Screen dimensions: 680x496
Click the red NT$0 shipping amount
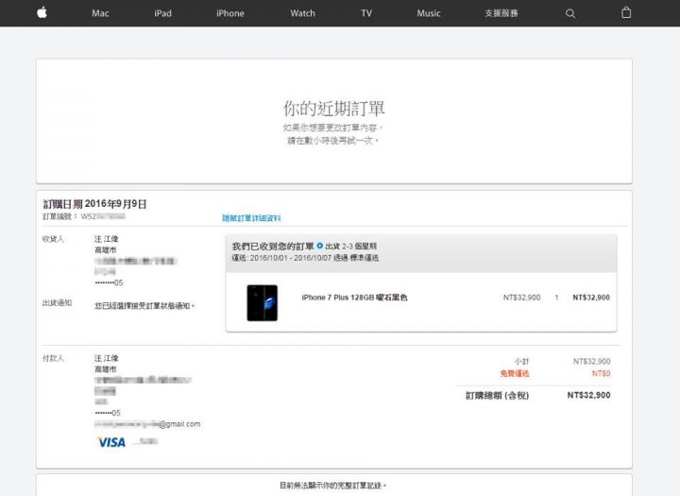point(601,373)
